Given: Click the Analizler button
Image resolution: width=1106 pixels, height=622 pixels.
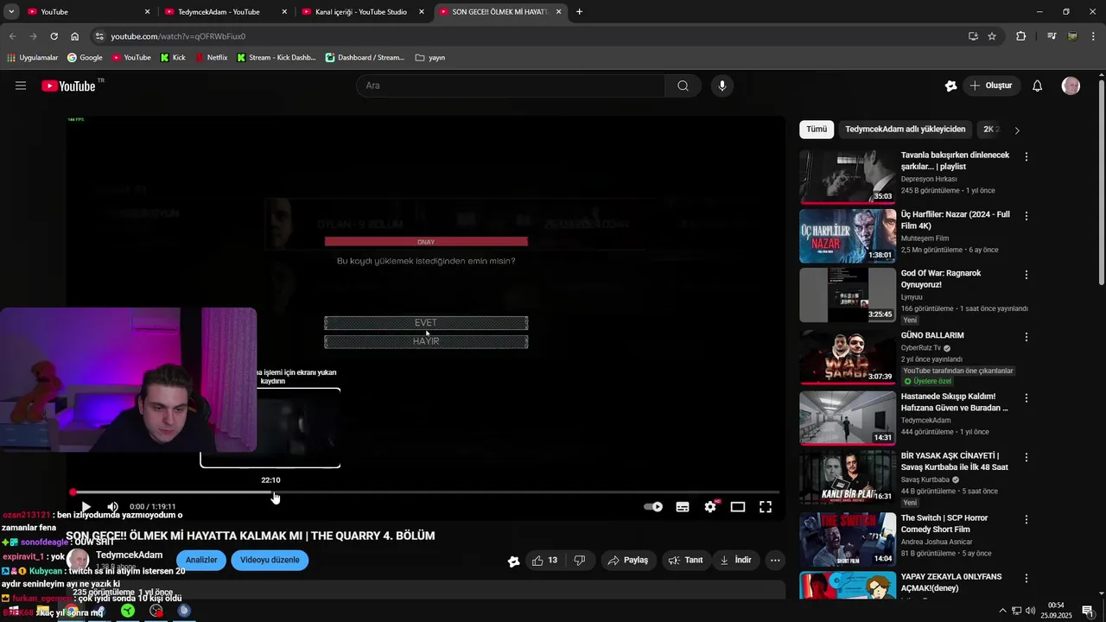Looking at the screenshot, I should pyautogui.click(x=201, y=560).
